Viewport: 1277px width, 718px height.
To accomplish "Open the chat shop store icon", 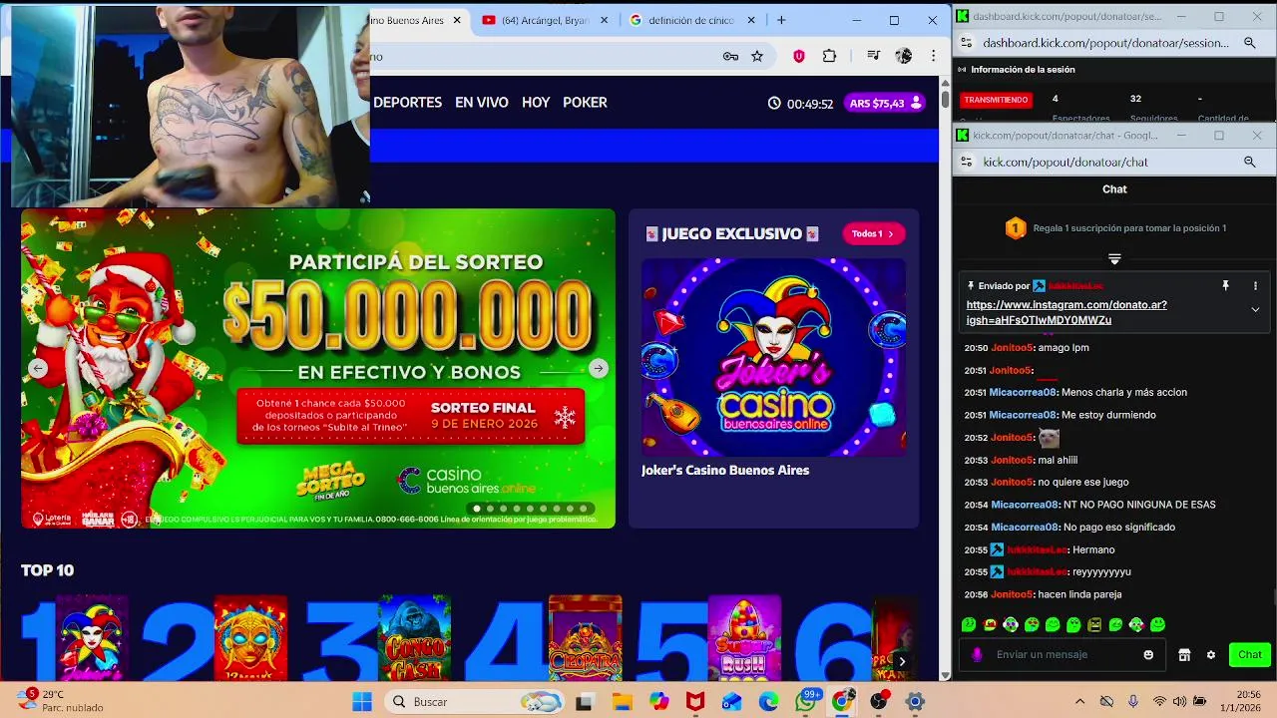I will tap(1184, 654).
